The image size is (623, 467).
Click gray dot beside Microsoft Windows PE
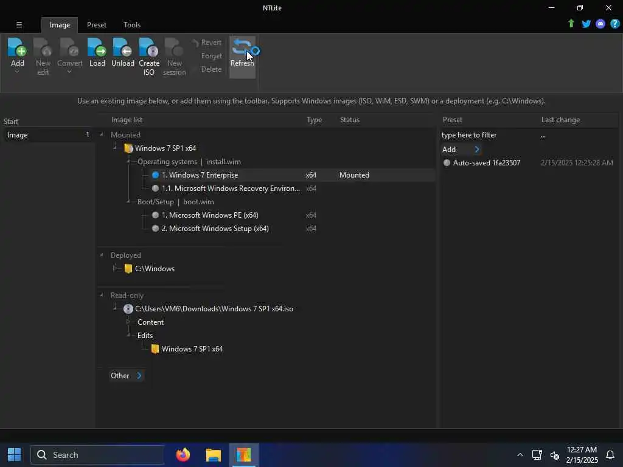(155, 215)
